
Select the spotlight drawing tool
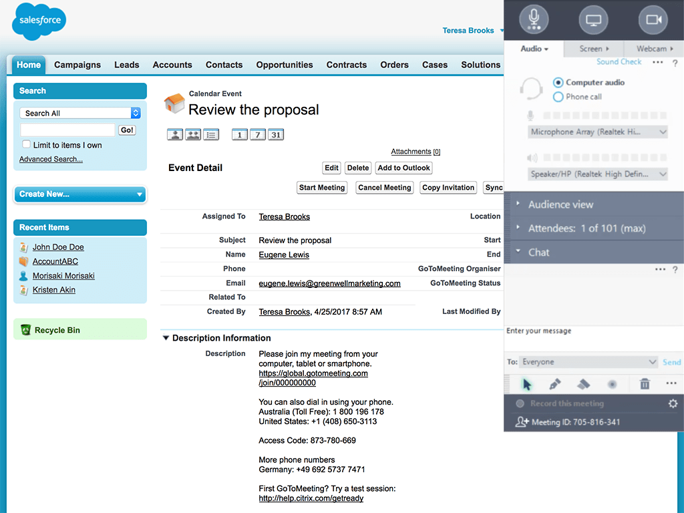(612, 384)
